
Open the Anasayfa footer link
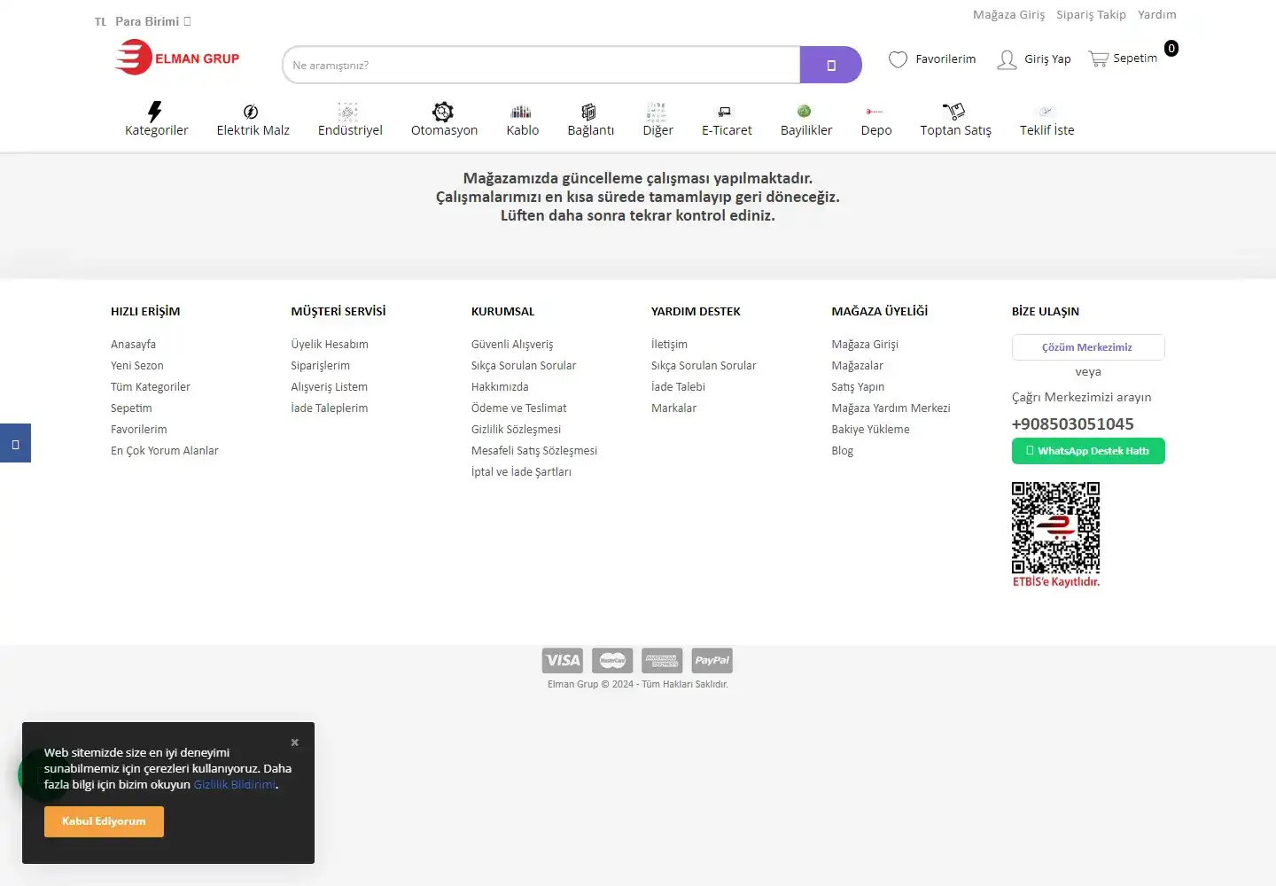[x=133, y=344]
